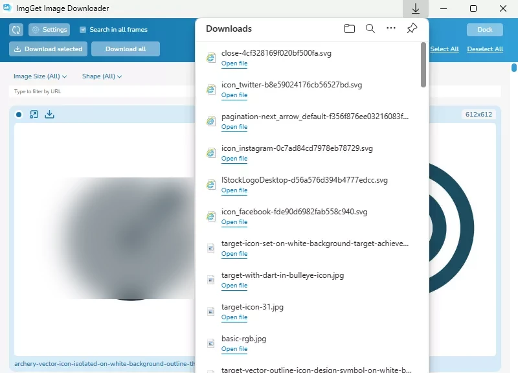
Task: Open file close-4cf328169f020bf500fa.svg
Action: click(234, 63)
